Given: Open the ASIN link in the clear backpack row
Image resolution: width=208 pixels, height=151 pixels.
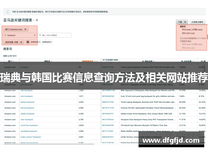Looking at the screenshot, I should (x=108, y=119).
